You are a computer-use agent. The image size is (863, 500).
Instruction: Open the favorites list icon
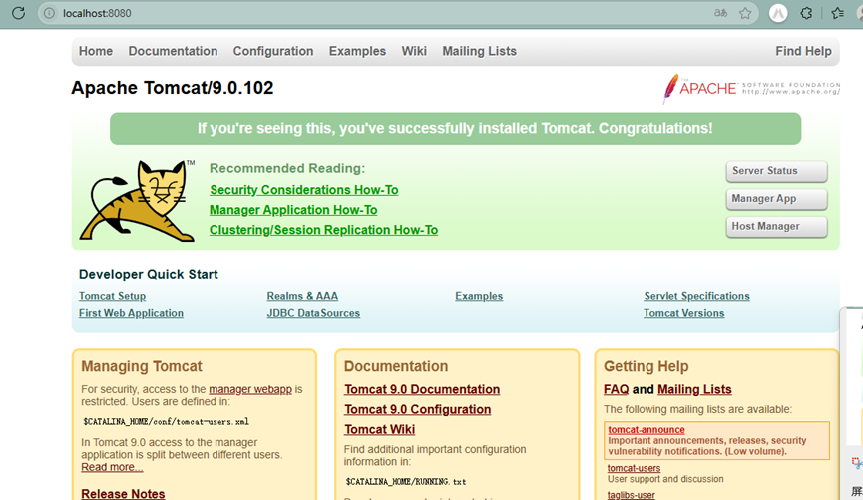pos(838,13)
